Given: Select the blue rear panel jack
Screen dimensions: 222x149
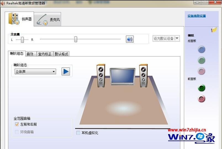Looking at the screenshot, I should point(202,50).
